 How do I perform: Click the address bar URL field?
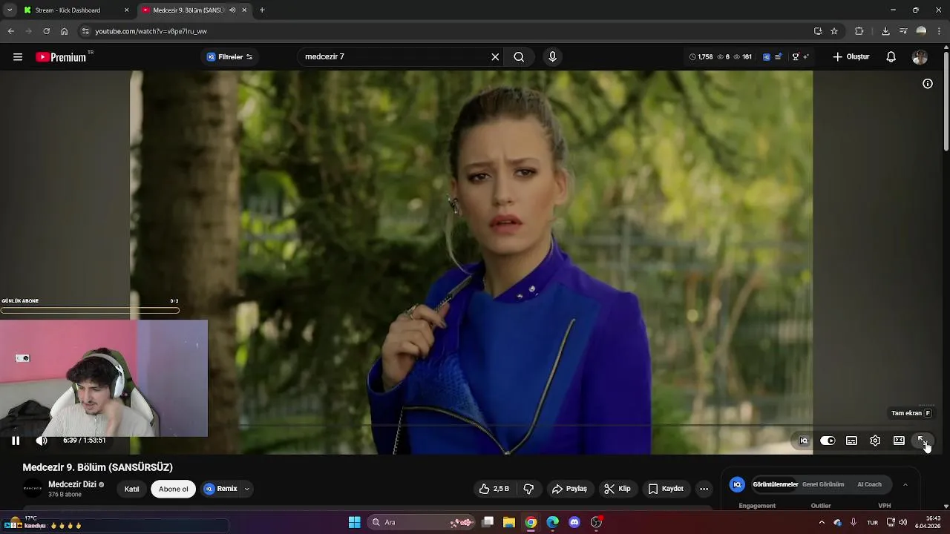click(x=445, y=31)
